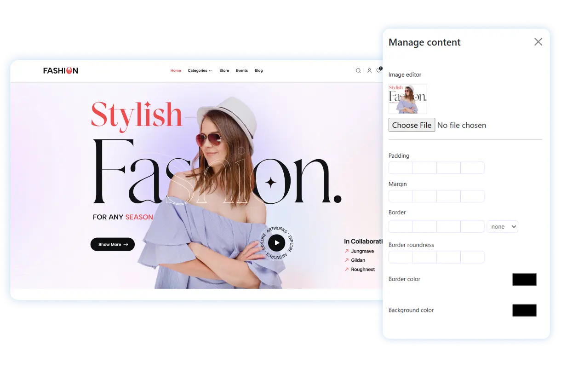Open the border style 'none' dropdown
561x368 pixels.
[x=502, y=226]
